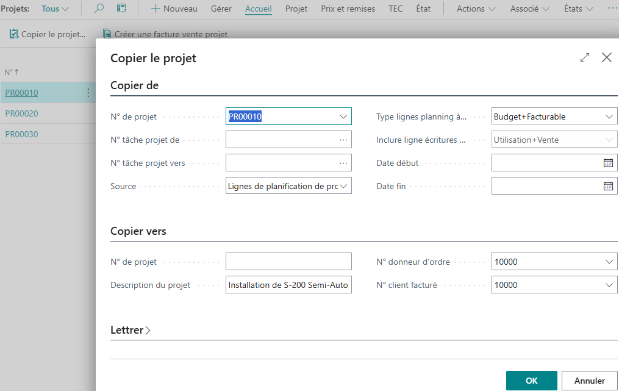Expand the Lettrer section

coord(131,330)
